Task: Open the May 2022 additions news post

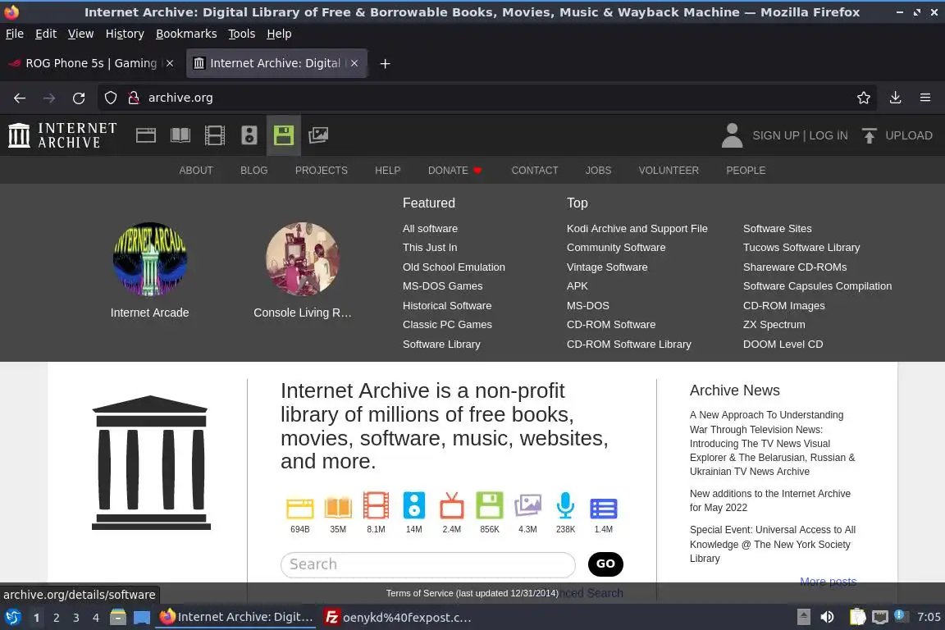Action: click(770, 501)
